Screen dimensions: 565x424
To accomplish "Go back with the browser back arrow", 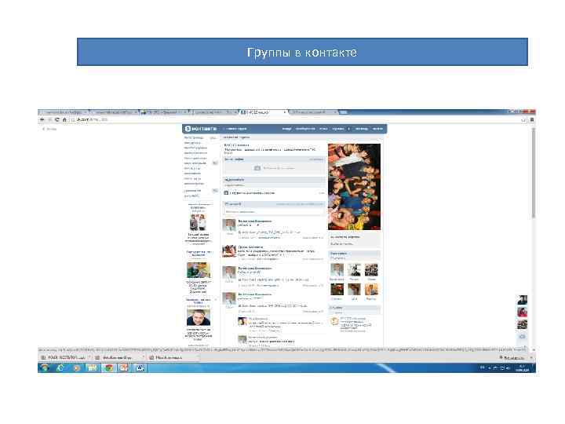I will (42, 119).
